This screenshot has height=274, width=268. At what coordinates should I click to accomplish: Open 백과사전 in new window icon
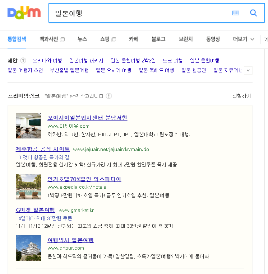tap(63, 39)
